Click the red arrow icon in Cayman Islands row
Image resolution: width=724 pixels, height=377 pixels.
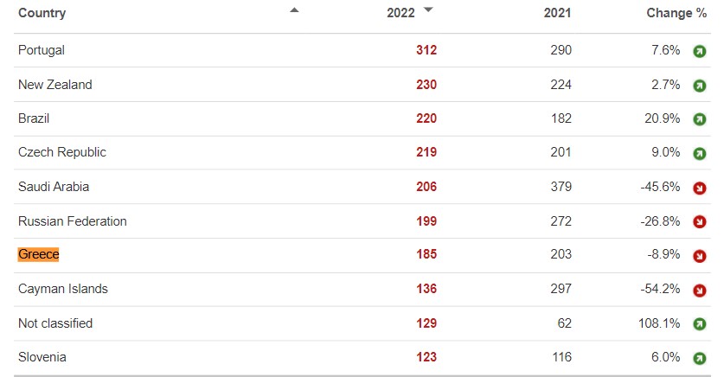[700, 291]
